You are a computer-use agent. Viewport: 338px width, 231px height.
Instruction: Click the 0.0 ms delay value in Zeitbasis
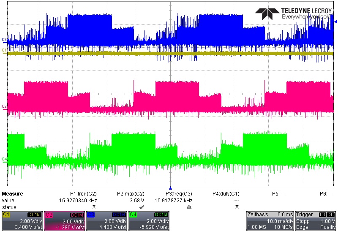point(285,215)
